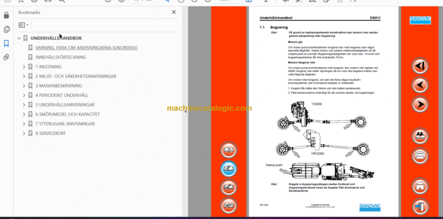Viewport: 443px width, 219px height.
Task: Select 6 SMÖRJMEDEL OCH KAPACITET label
Action: click(67, 114)
